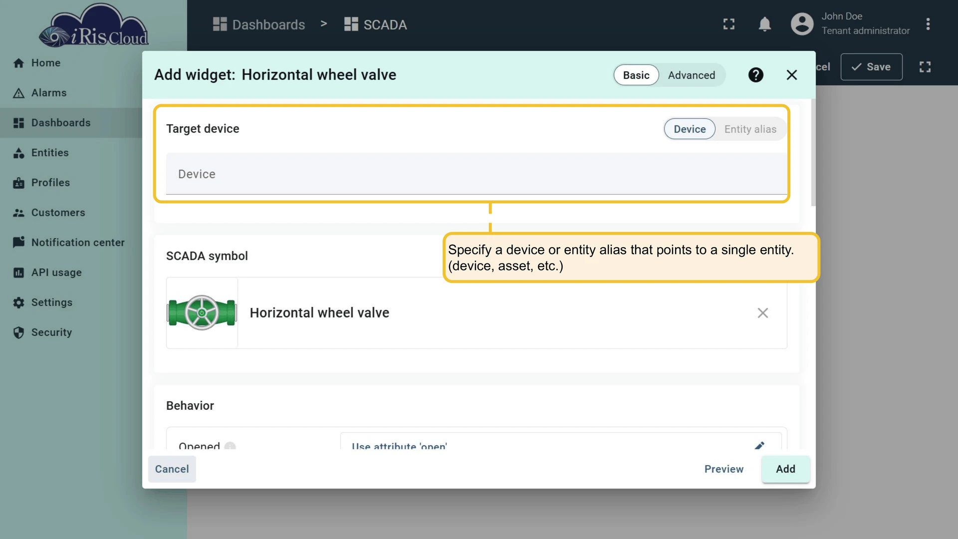This screenshot has height=539, width=958.
Task: Remove Horizontal wheel valve symbol
Action: point(762,313)
